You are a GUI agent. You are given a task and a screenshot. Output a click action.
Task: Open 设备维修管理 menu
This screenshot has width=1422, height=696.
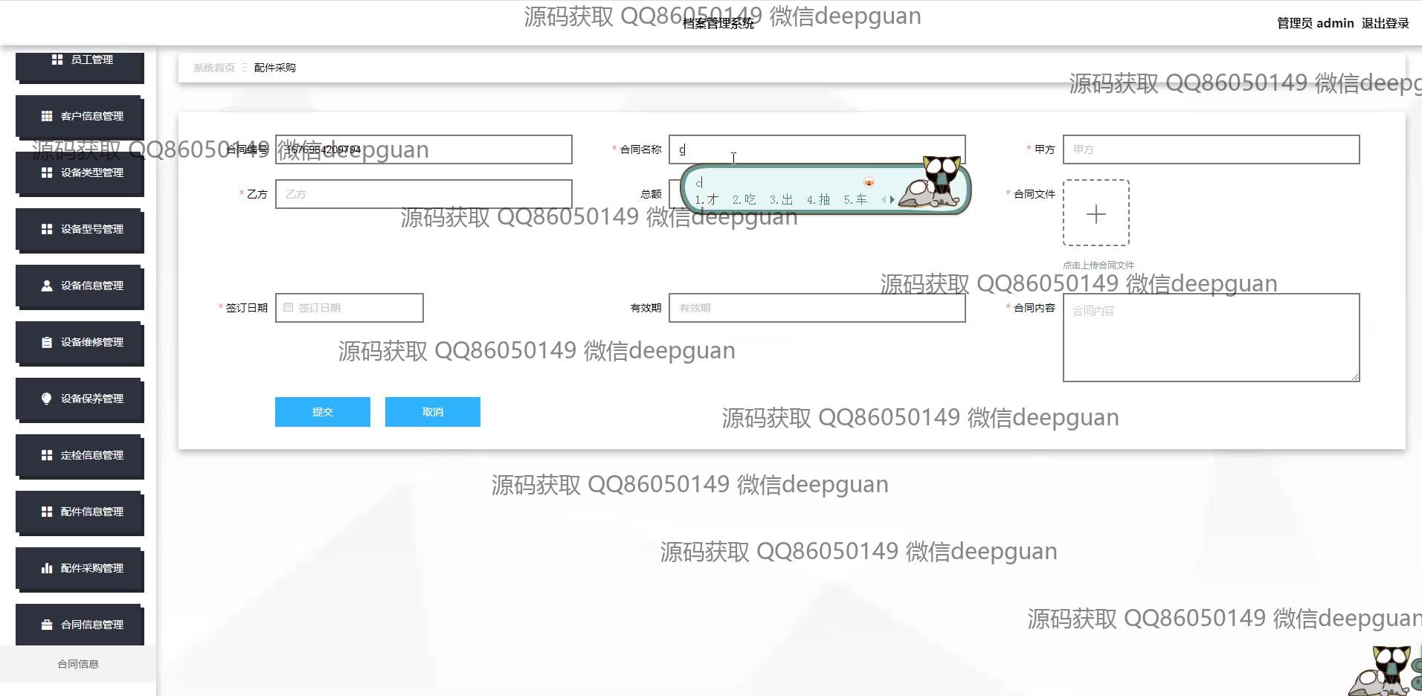(x=80, y=343)
